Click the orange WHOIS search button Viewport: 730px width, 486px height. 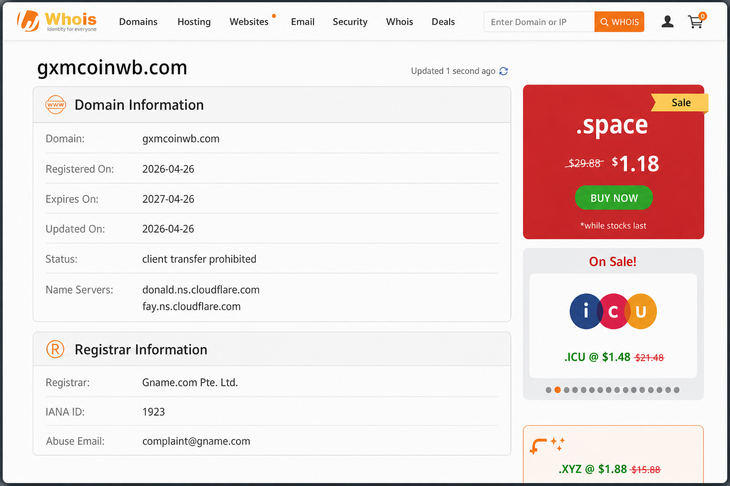(x=619, y=22)
